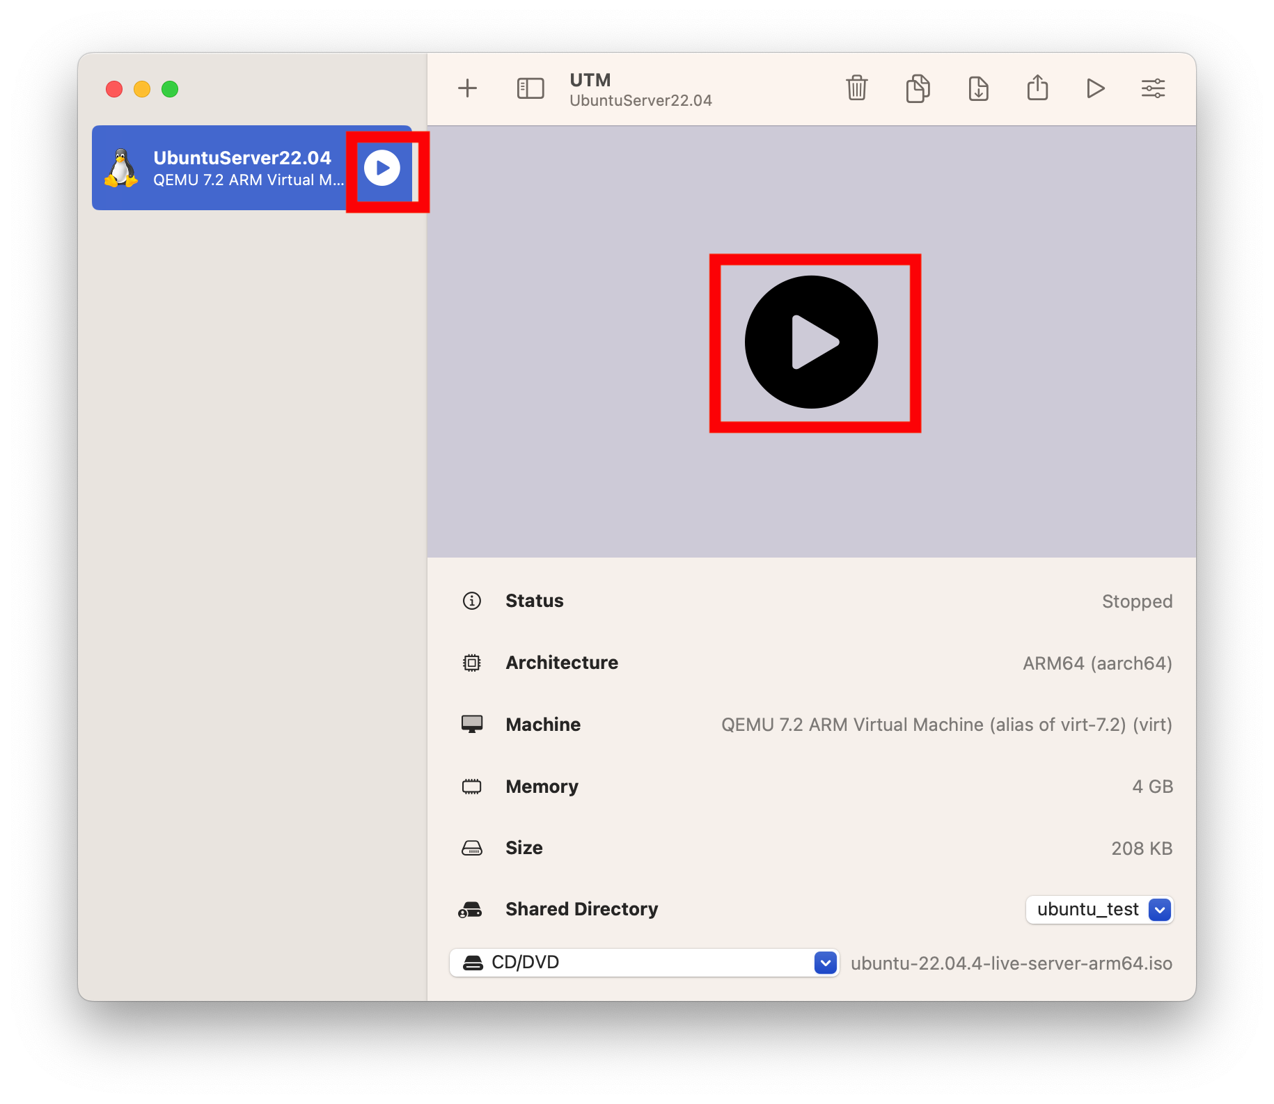
Task: Click the Size disk icon
Action: coord(472,848)
